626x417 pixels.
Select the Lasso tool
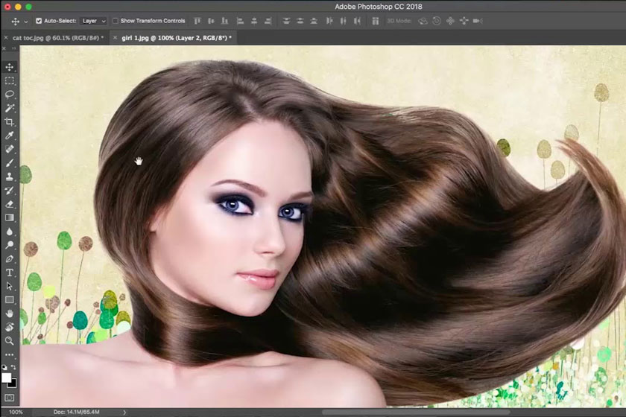click(x=10, y=95)
